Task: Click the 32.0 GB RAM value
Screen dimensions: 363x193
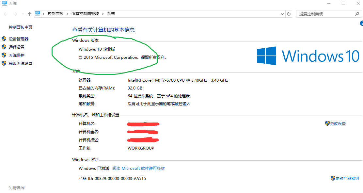Action: (x=135, y=88)
